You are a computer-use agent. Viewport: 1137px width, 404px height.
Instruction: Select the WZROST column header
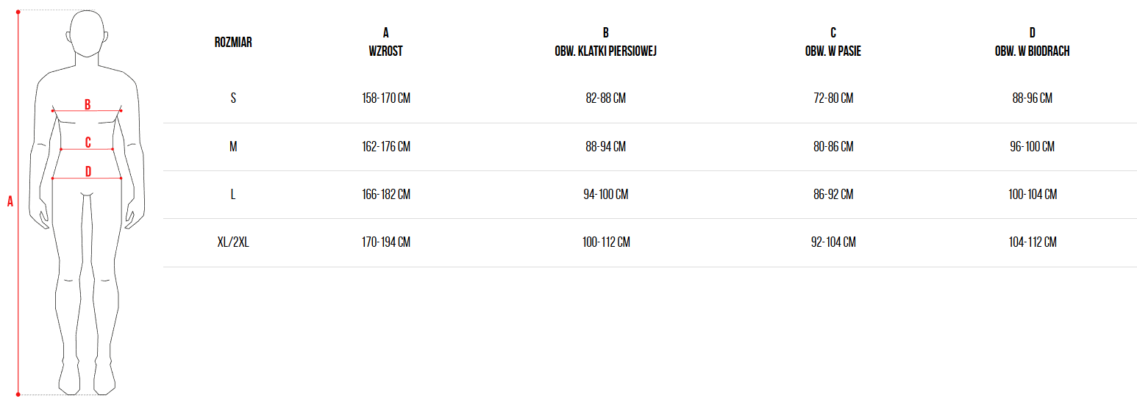(385, 51)
